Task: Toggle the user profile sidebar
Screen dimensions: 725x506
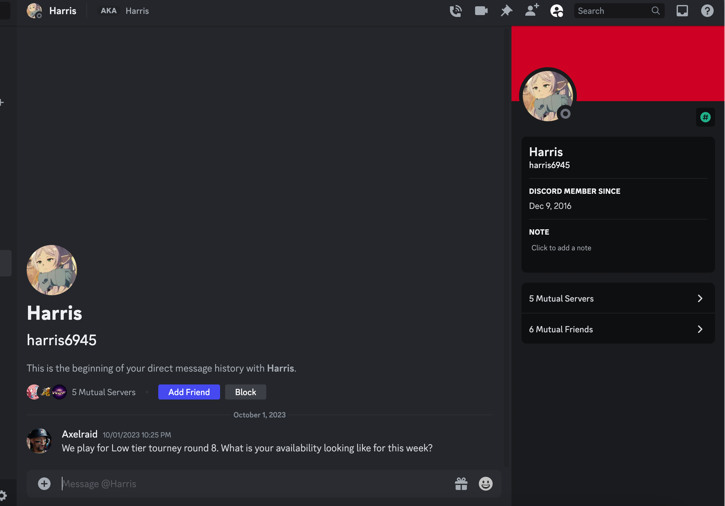Action: [557, 11]
